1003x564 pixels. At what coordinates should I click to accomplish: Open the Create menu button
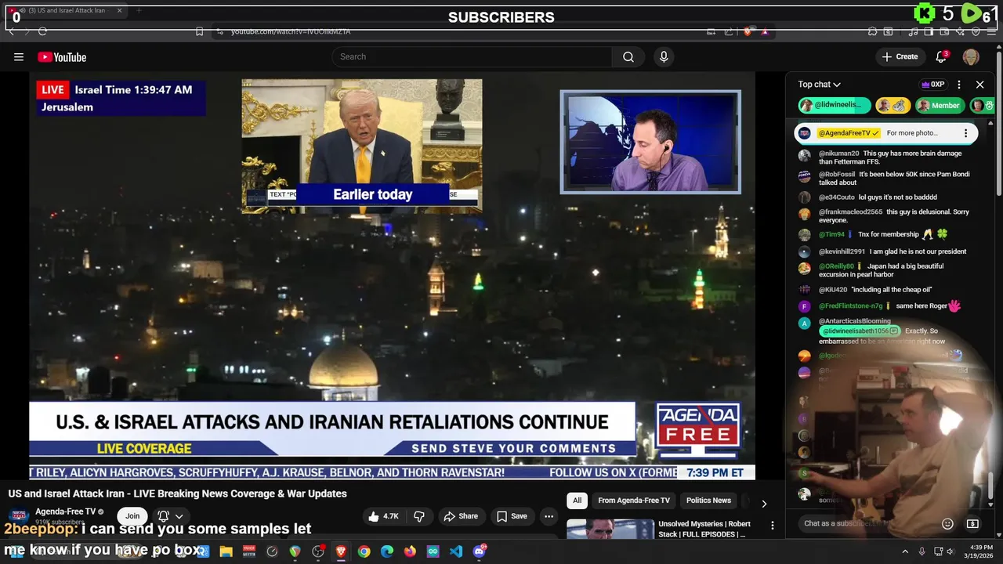pos(900,56)
